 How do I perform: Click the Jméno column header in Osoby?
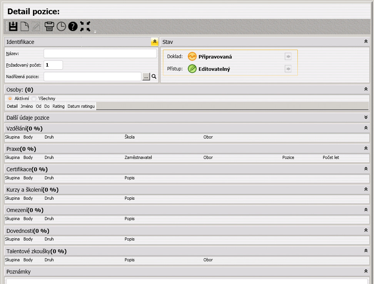pyautogui.click(x=27, y=106)
